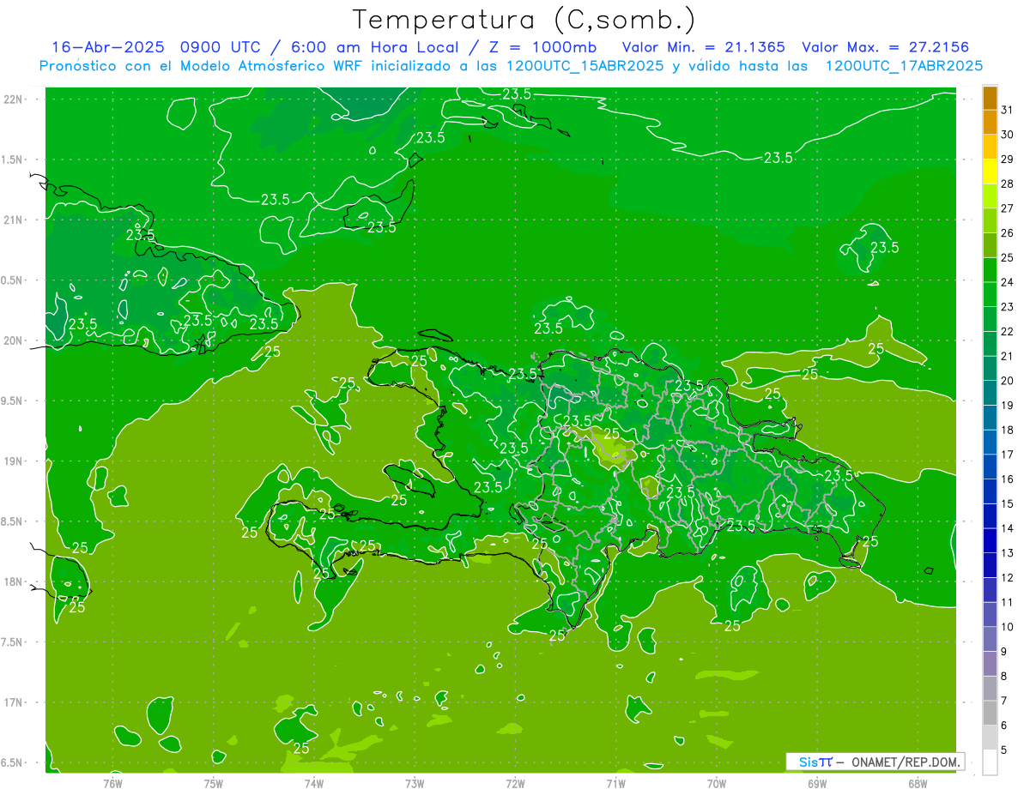Click the 'ONAMET/REP.DOM.' credit label
The height and width of the screenshot is (795, 1030).
[x=905, y=762]
